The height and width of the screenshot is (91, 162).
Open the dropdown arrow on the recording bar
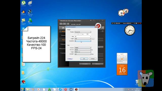[134, 23]
